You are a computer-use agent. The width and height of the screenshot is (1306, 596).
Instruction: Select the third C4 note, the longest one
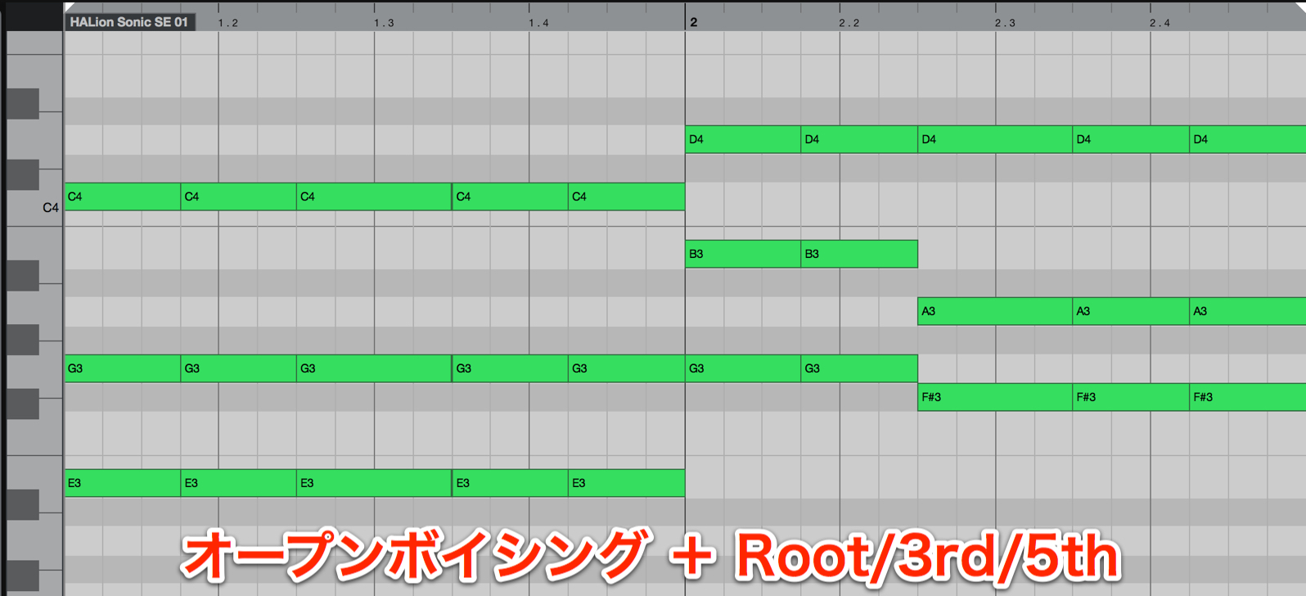point(374,196)
